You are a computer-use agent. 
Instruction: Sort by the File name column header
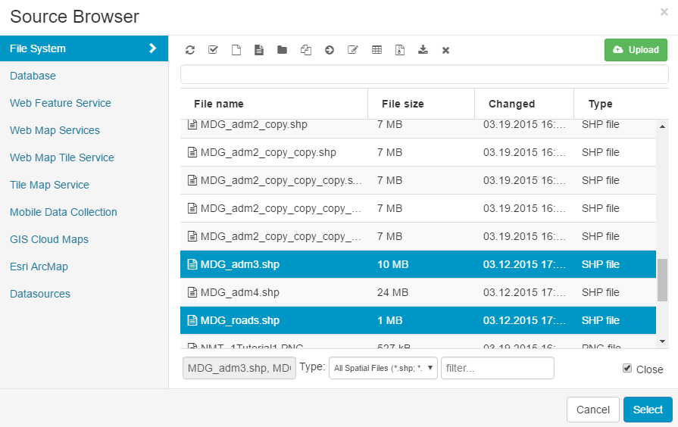click(x=219, y=104)
